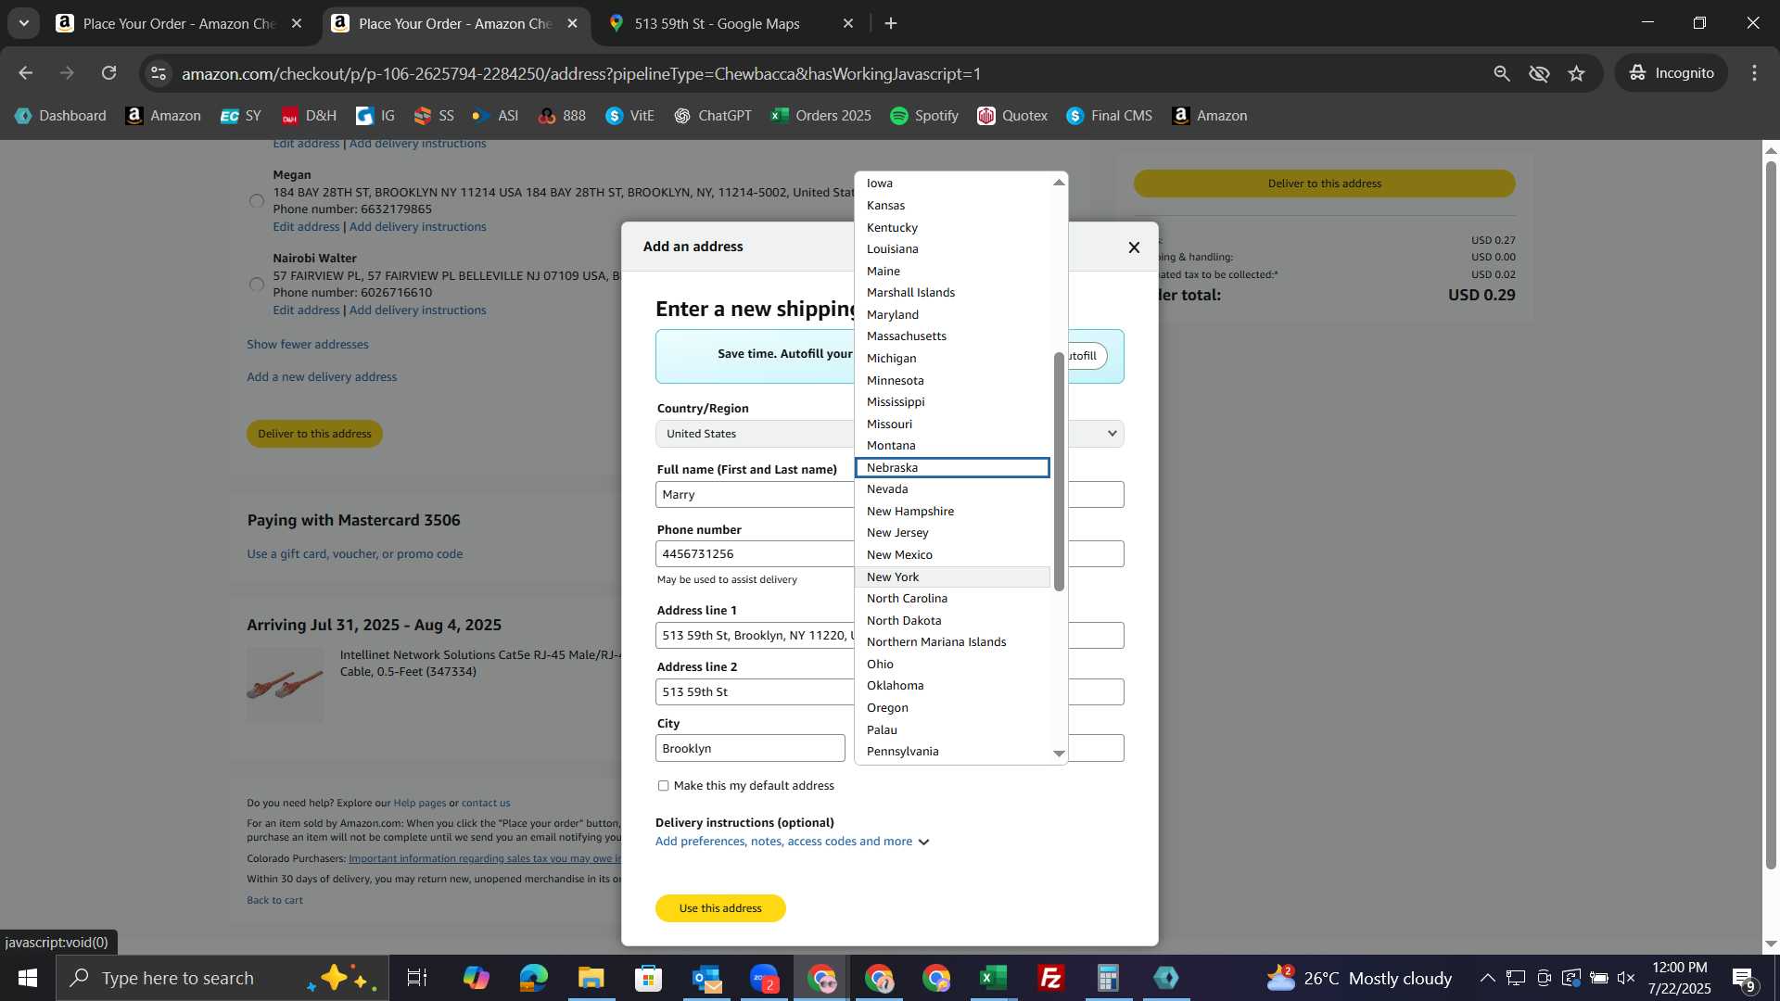Screen dimensions: 1780x1001
Task: Check Make this my default address
Action: 663,786
